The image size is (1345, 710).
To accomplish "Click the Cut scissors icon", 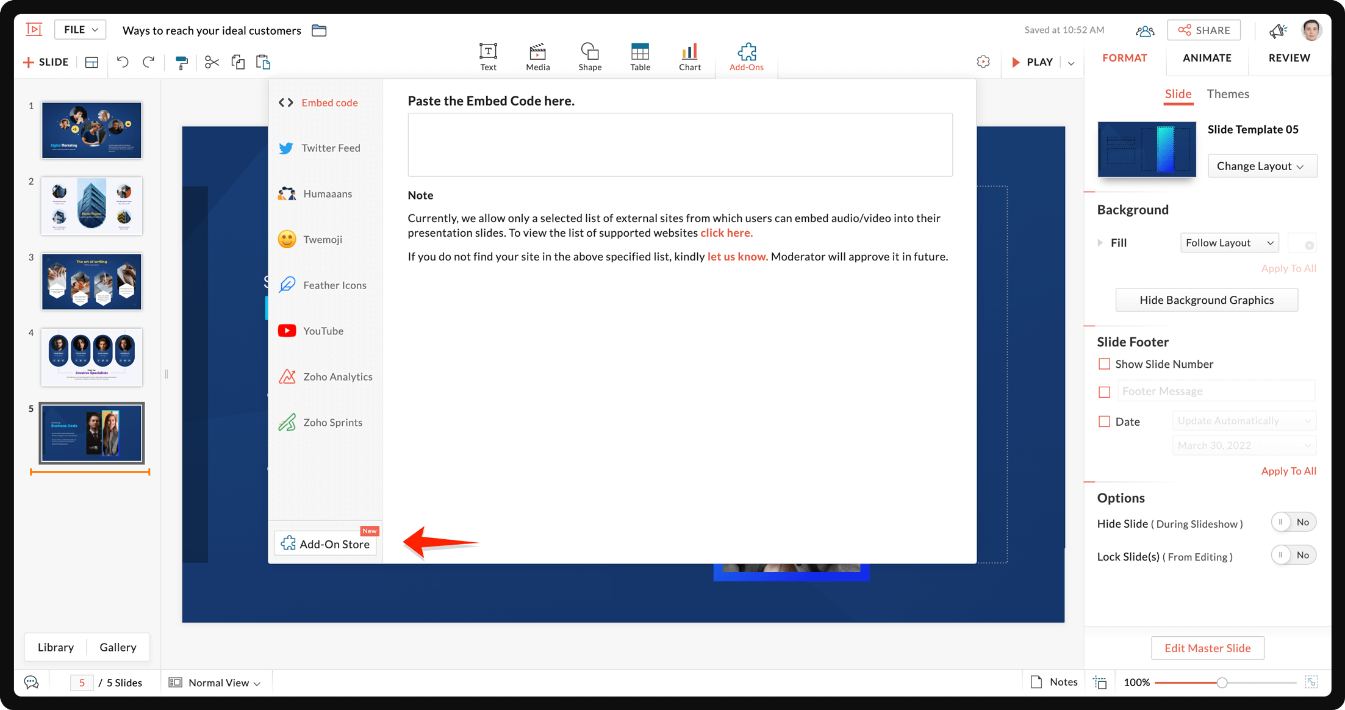I will pyautogui.click(x=212, y=62).
